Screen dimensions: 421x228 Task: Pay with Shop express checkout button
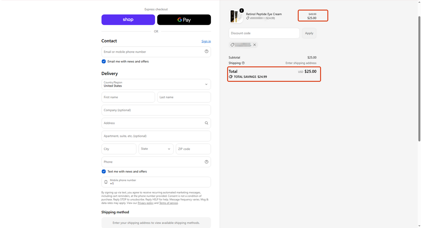point(128,20)
